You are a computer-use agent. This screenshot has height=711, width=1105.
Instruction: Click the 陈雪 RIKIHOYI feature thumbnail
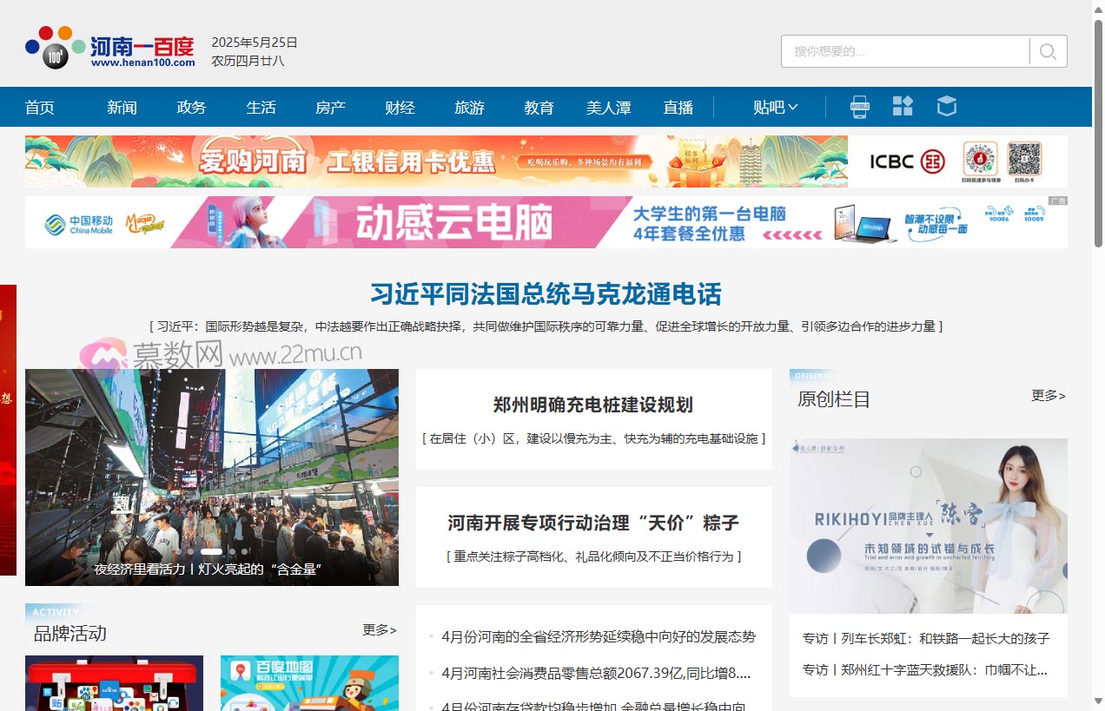pos(928,524)
